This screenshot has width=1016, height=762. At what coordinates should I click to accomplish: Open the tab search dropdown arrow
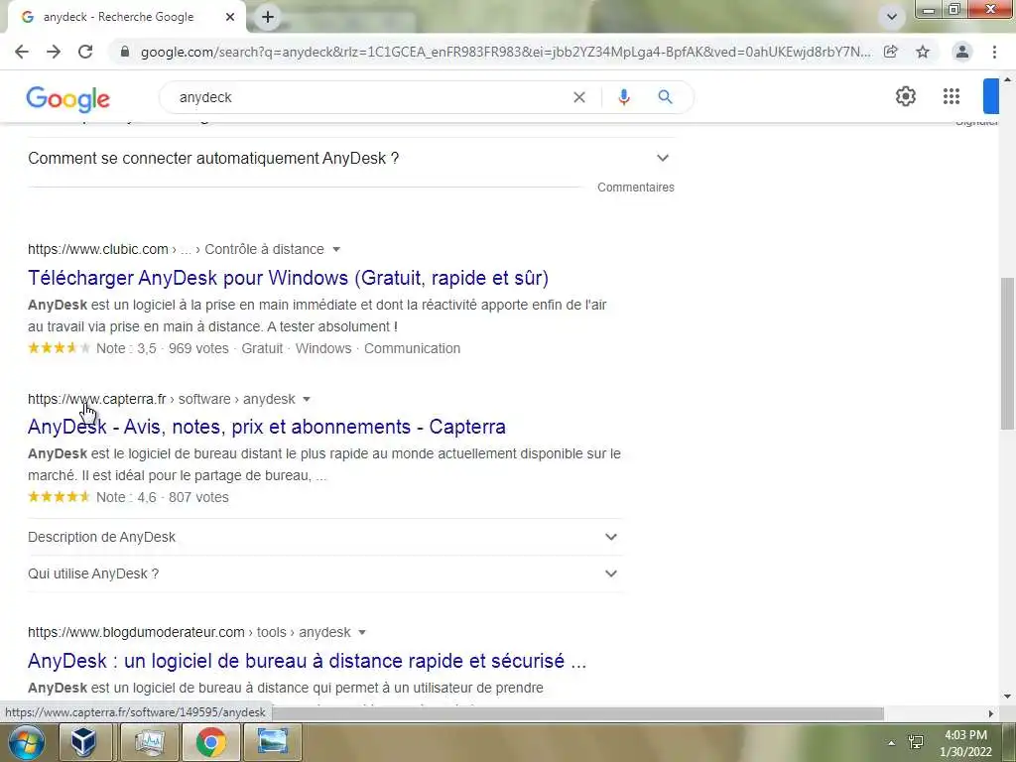[892, 17]
